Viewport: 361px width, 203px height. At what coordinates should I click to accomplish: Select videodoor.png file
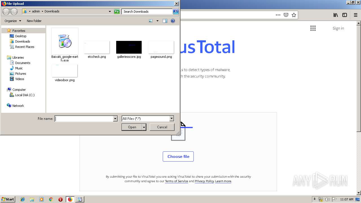[65, 73]
